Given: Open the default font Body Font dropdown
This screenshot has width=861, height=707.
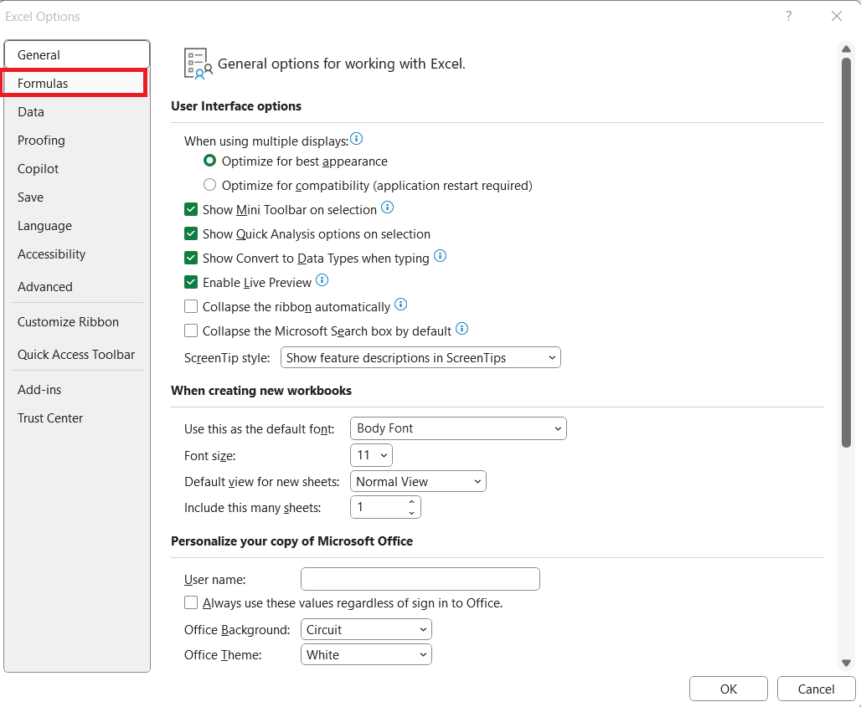Looking at the screenshot, I should [x=458, y=428].
